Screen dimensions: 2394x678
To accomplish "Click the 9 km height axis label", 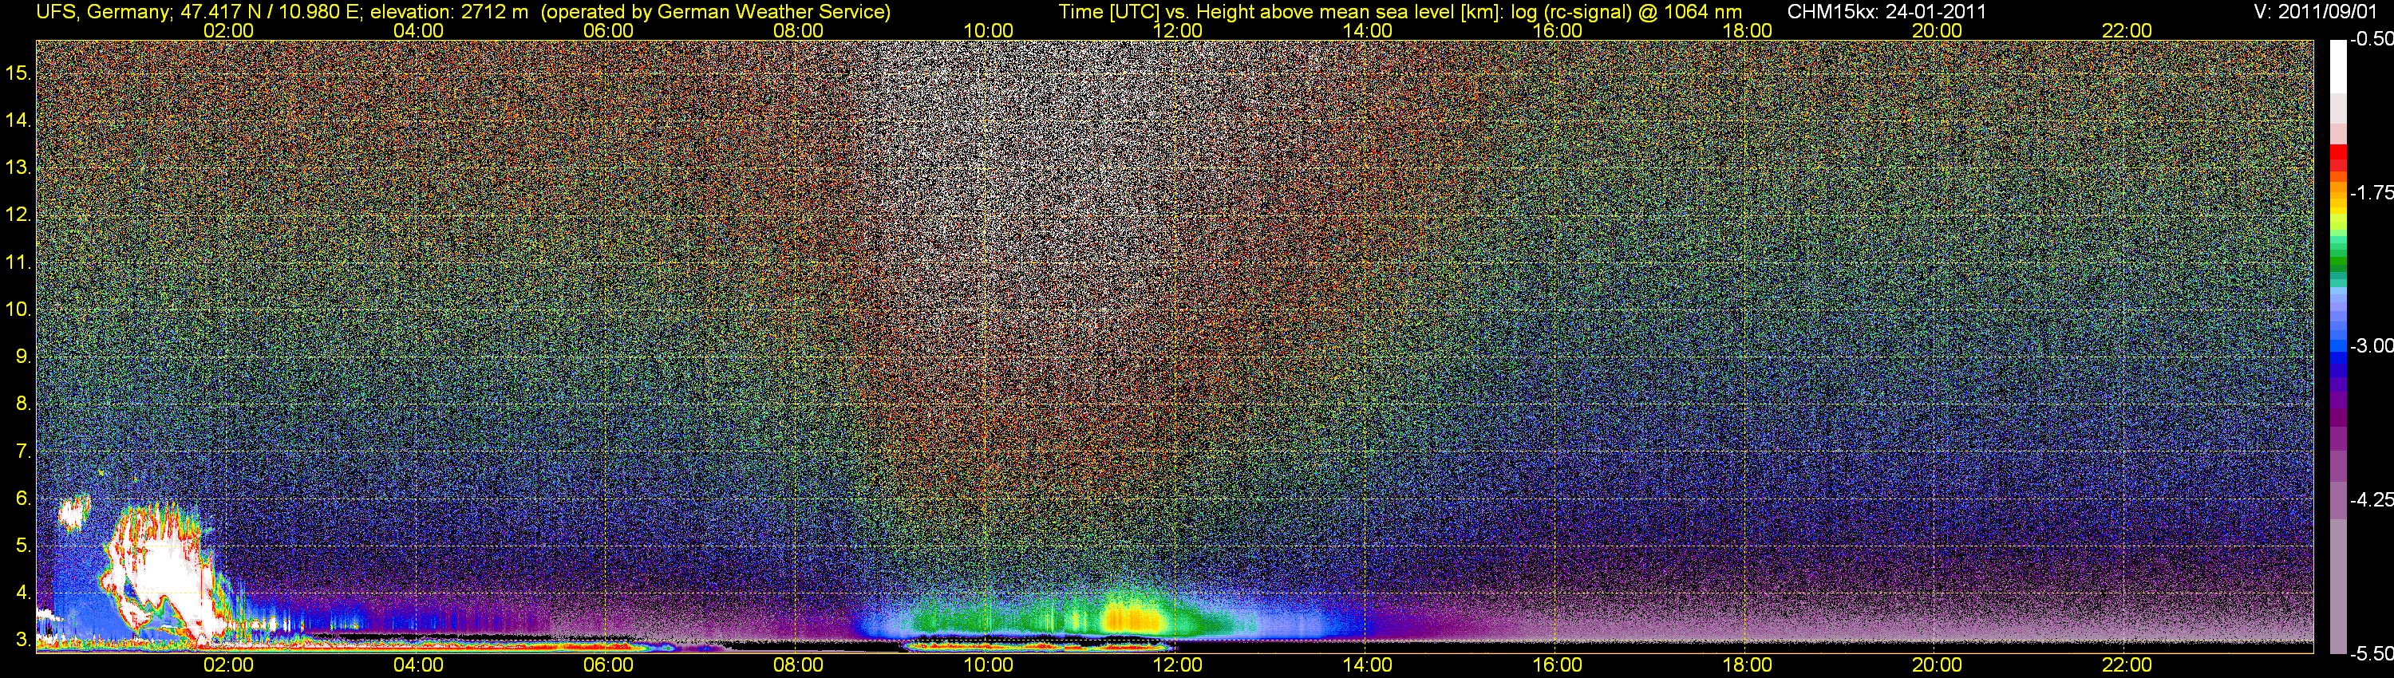I will pos(22,357).
